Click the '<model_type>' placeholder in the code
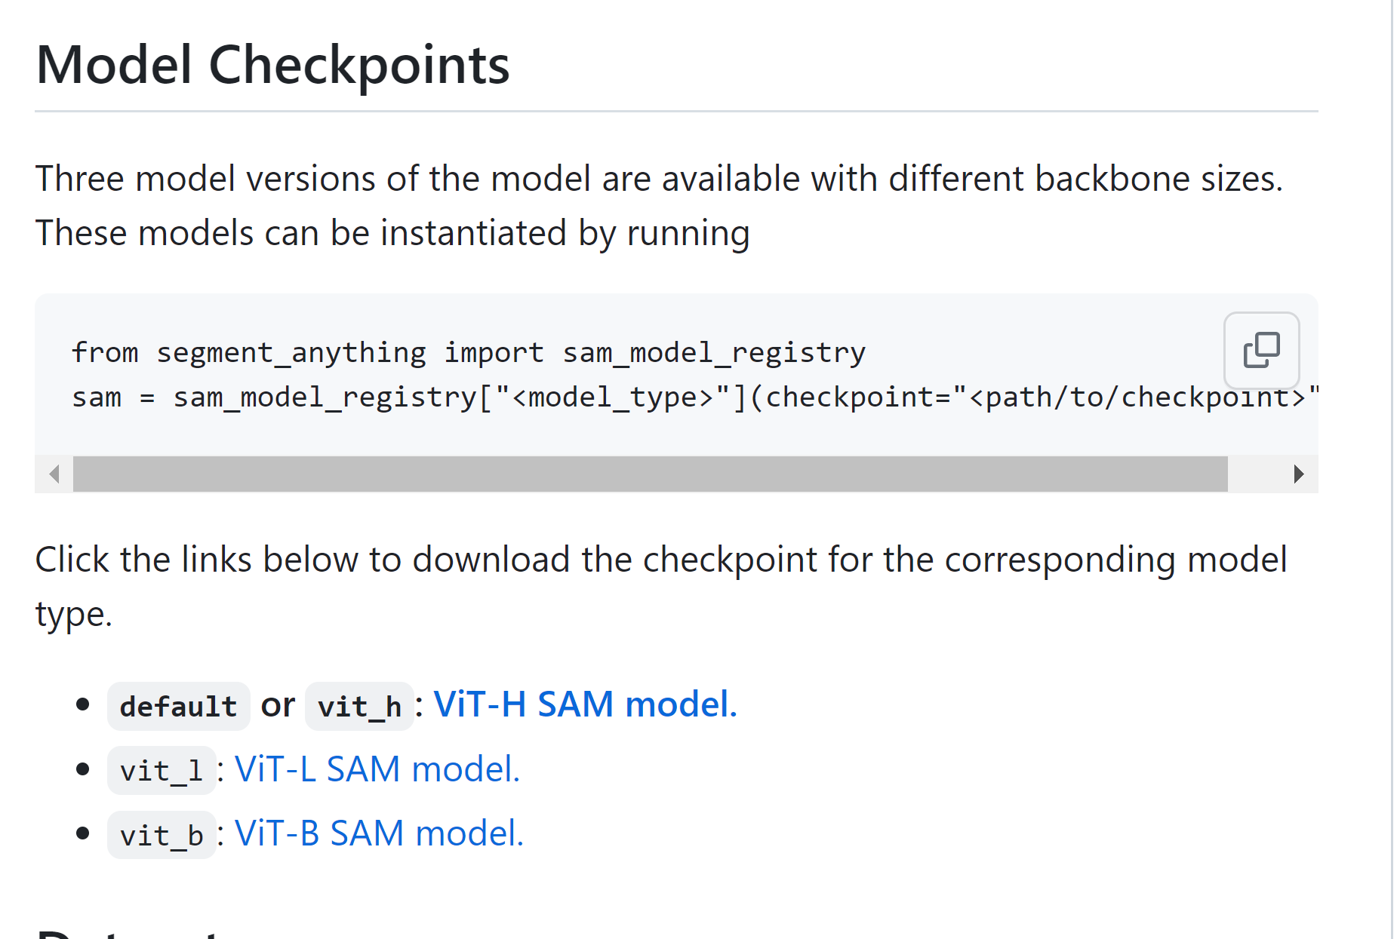This screenshot has height=939, width=1400. tap(613, 397)
